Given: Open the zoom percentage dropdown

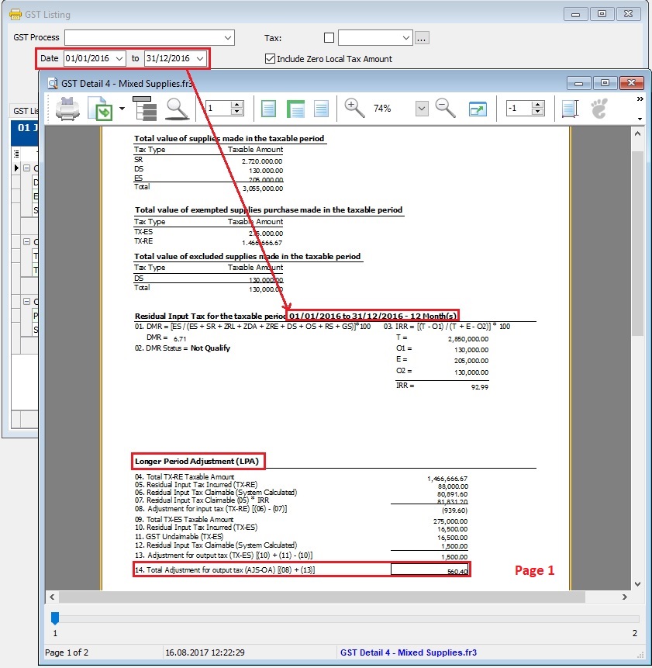Looking at the screenshot, I should (422, 109).
